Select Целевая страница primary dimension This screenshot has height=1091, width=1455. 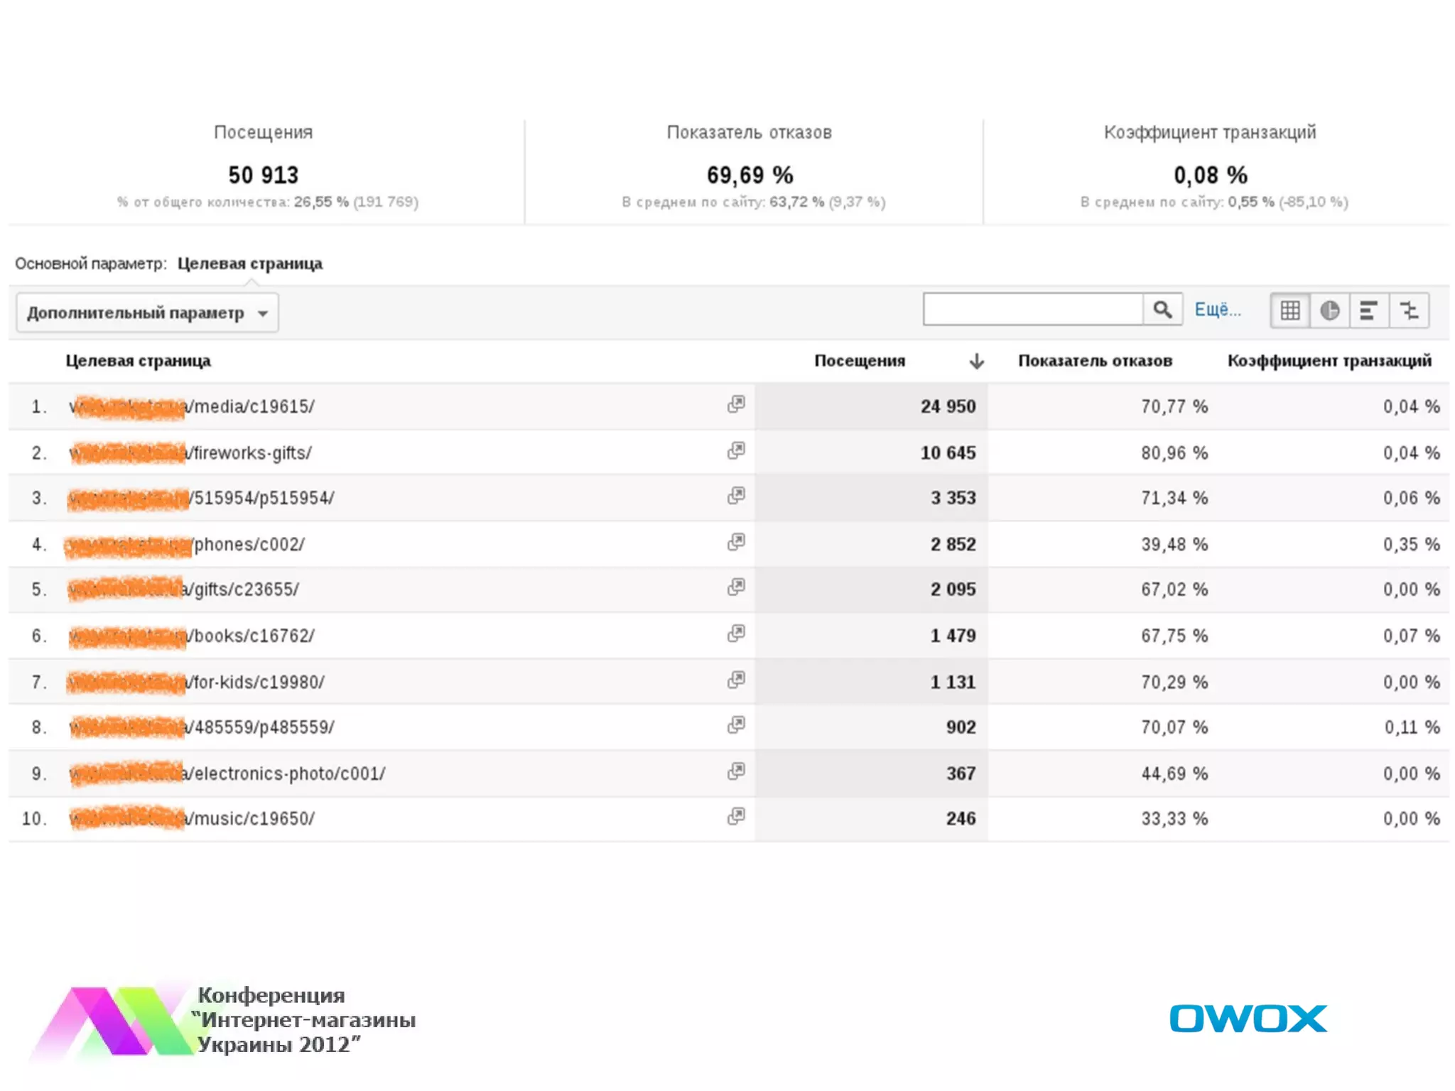[249, 264]
